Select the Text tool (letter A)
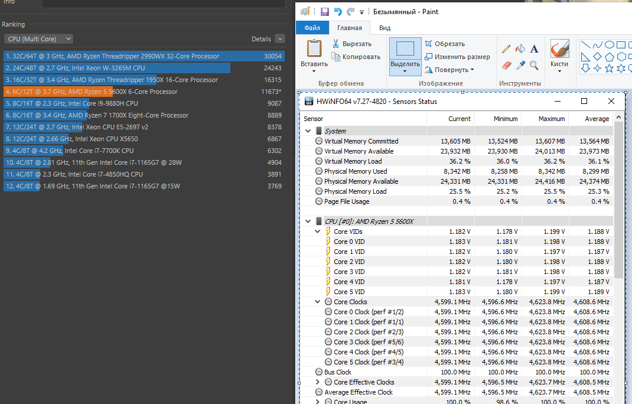 [534, 49]
